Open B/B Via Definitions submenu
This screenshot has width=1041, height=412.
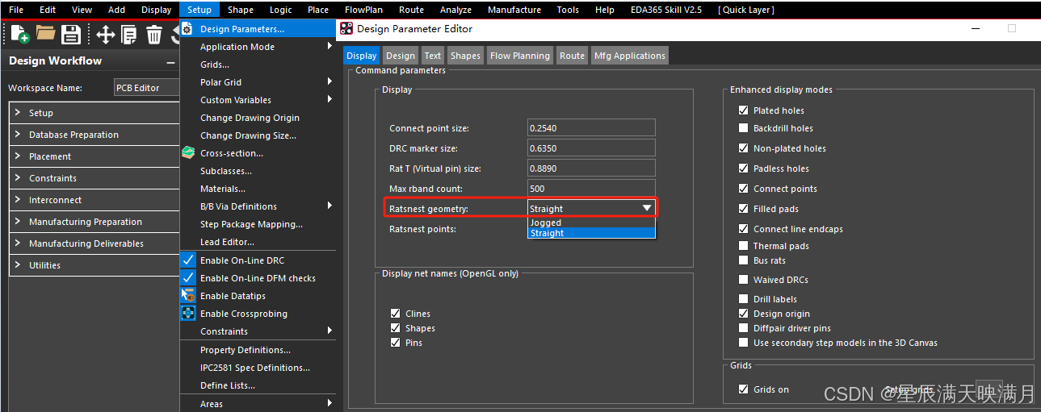pos(258,206)
